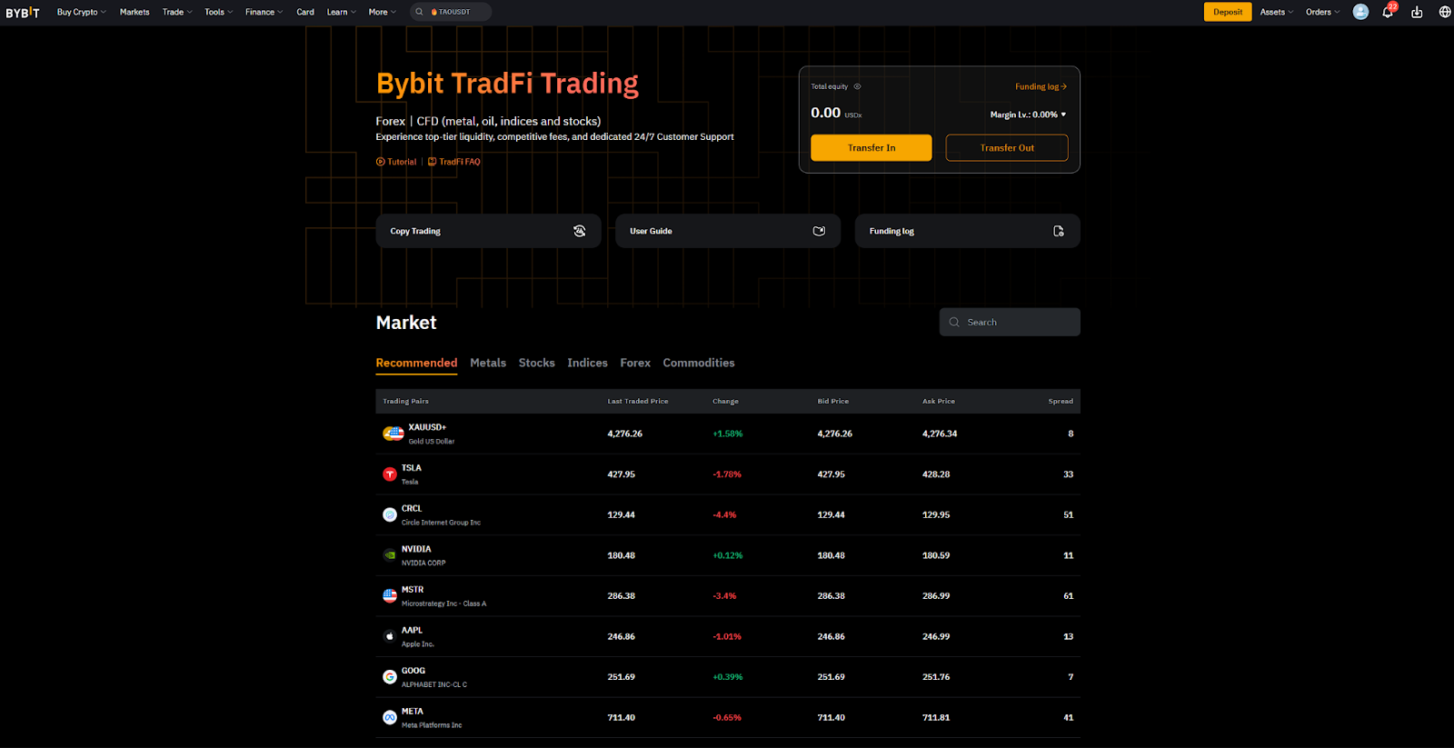Open the Funding log link in equity panel
The width and height of the screenshot is (1454, 748).
(1041, 87)
